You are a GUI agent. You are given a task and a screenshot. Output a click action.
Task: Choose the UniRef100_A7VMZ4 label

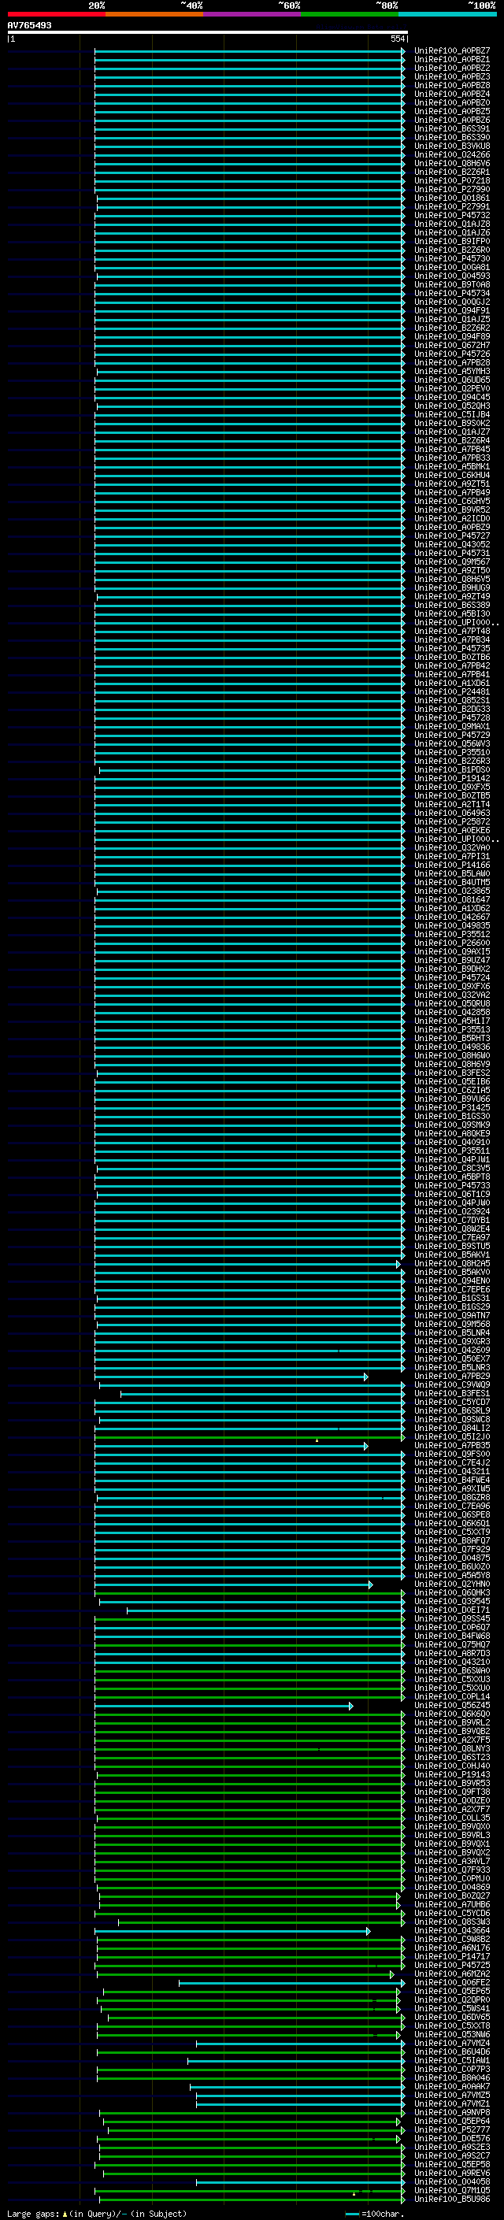452,2043
